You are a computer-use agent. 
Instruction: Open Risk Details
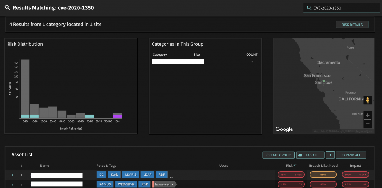tap(352, 25)
